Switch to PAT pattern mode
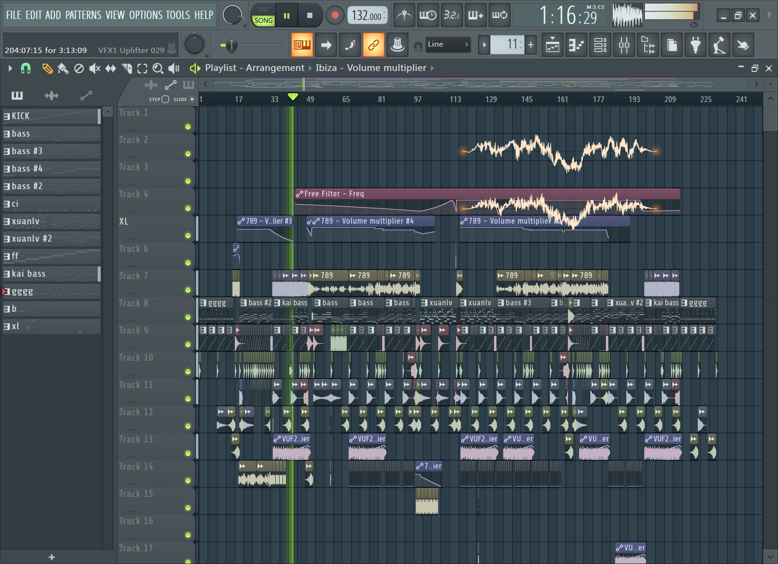 click(x=264, y=9)
